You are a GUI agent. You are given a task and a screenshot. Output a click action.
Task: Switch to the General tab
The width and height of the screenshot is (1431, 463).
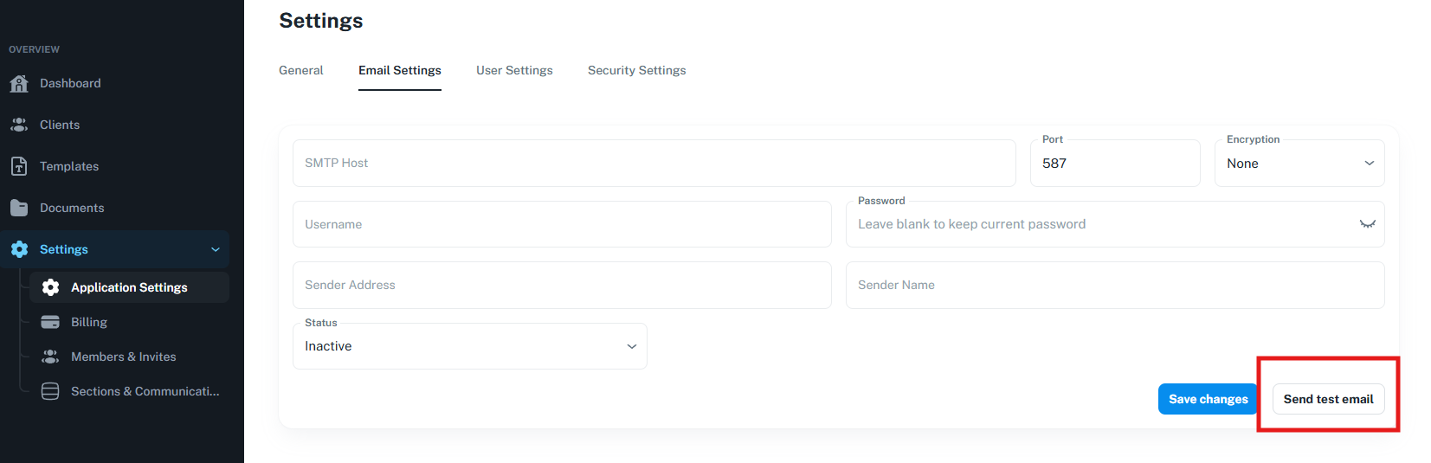[x=300, y=70]
